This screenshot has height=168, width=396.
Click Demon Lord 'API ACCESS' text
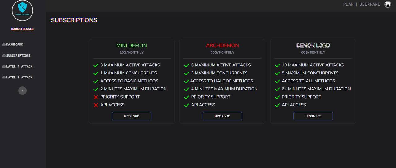pos(294,105)
